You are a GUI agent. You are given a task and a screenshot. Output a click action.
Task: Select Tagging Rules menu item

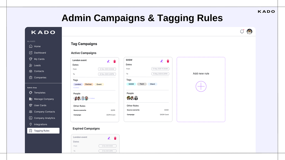click(x=43, y=131)
